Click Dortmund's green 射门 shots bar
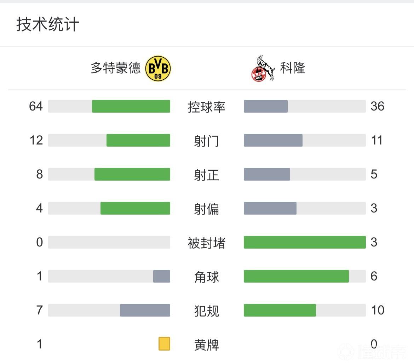This screenshot has height=364, width=414. click(x=138, y=140)
